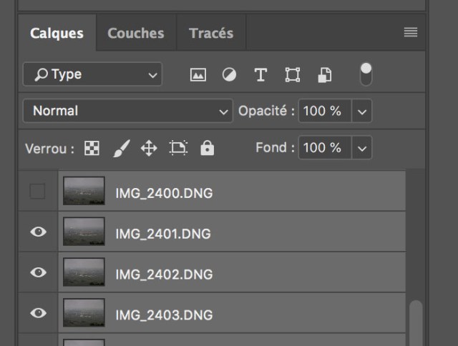Lock all with padlock icon
458x346 pixels.
(x=208, y=148)
